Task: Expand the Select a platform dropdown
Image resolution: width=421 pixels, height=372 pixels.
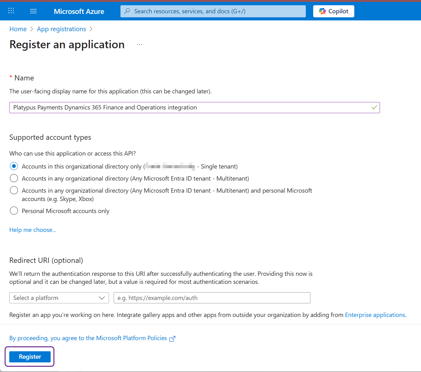Action: 59,298
